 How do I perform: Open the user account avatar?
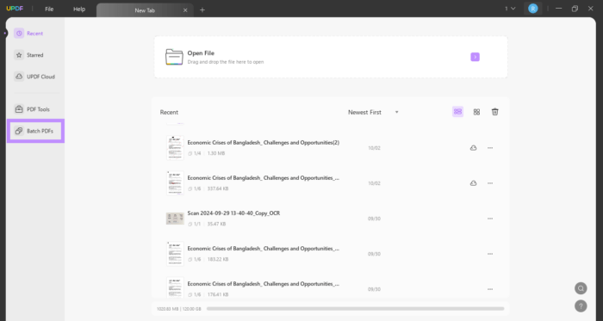point(532,9)
